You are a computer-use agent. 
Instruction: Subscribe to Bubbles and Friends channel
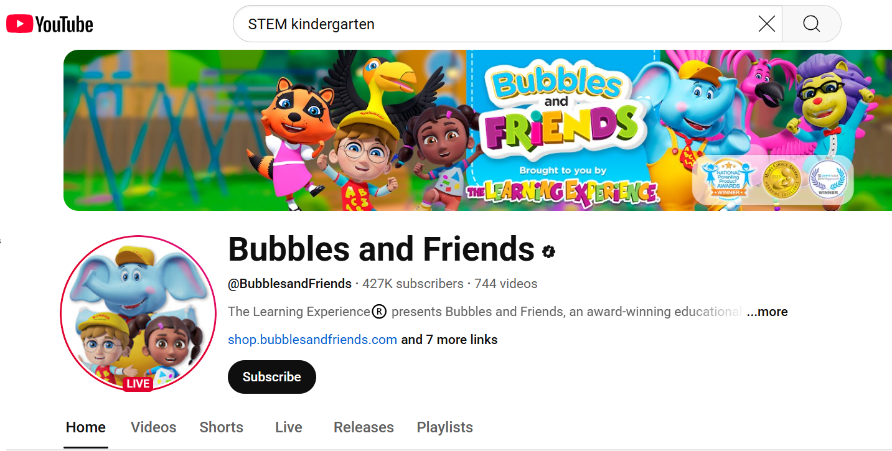[272, 377]
